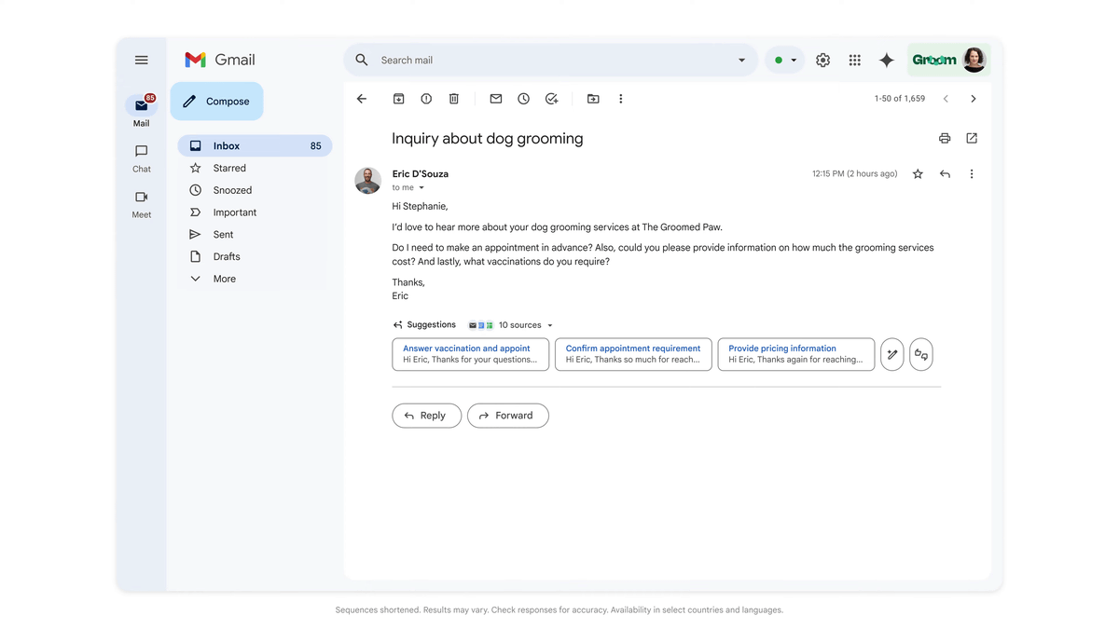Open Gemini sparkle icon in header
Screen dimensions: 1119x629
point(887,61)
